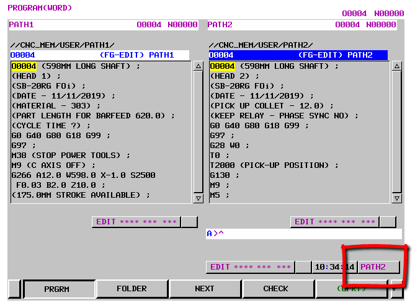Image resolution: width=415 pixels, height=308 pixels.
Task: Click the highlighted O0004 word in PATH2
Action: [223, 66]
